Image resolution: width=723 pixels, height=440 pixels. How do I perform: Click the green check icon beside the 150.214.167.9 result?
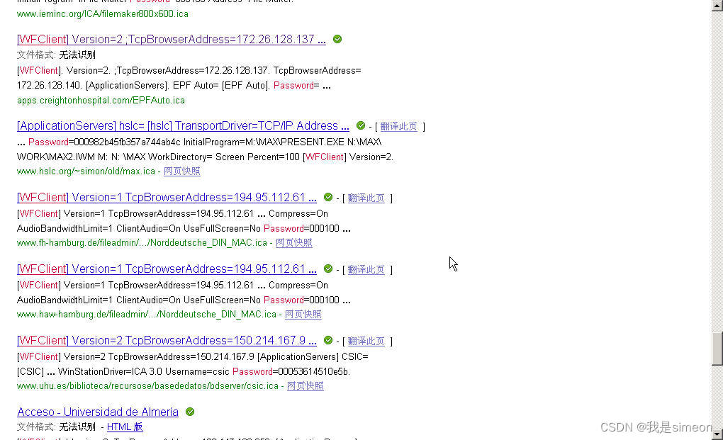coord(328,340)
